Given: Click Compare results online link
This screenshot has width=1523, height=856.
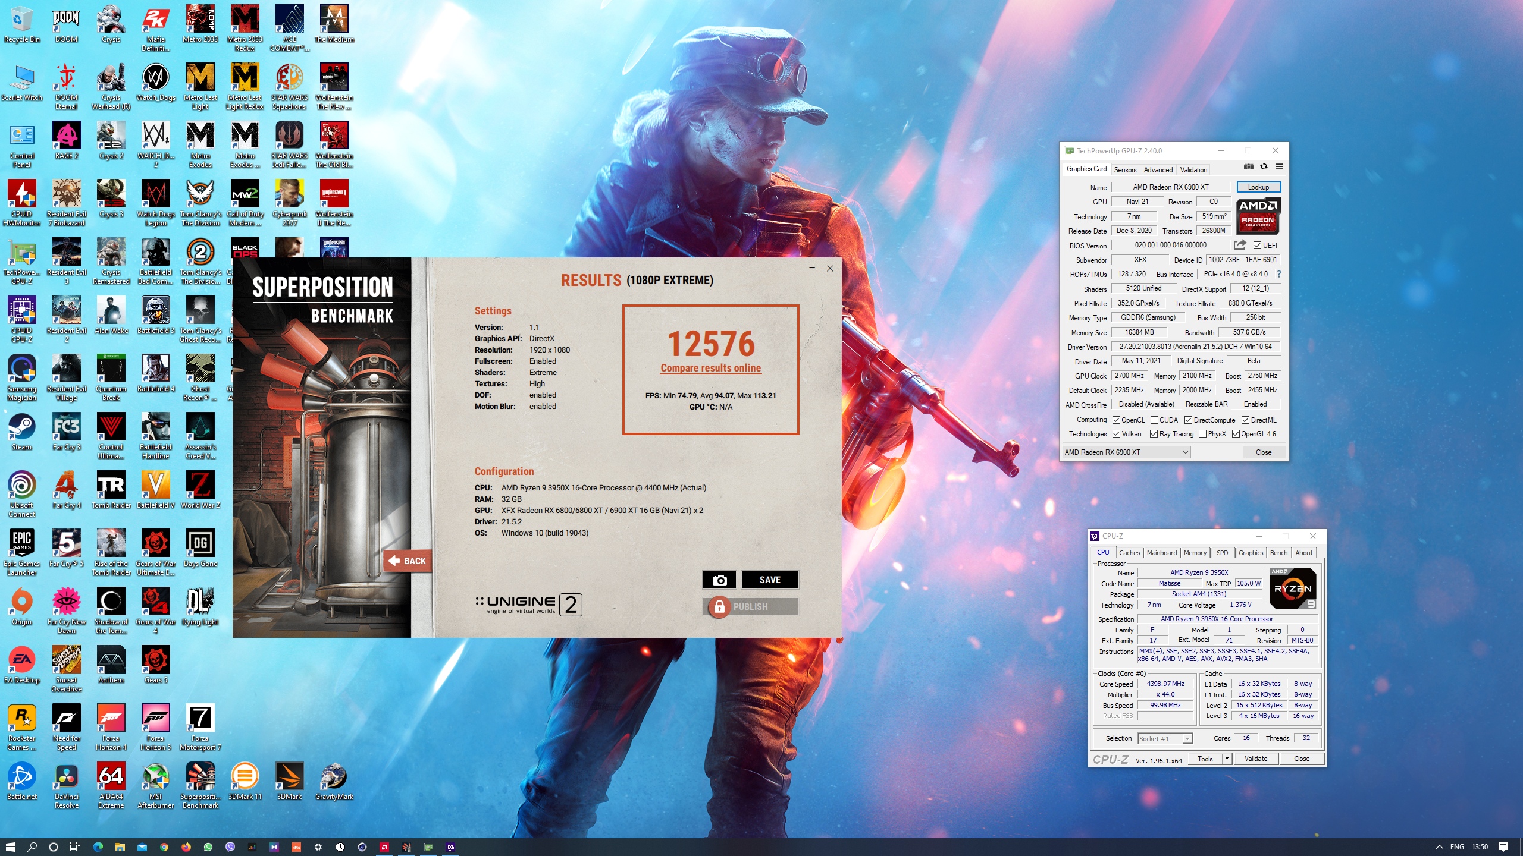Looking at the screenshot, I should point(710,368).
